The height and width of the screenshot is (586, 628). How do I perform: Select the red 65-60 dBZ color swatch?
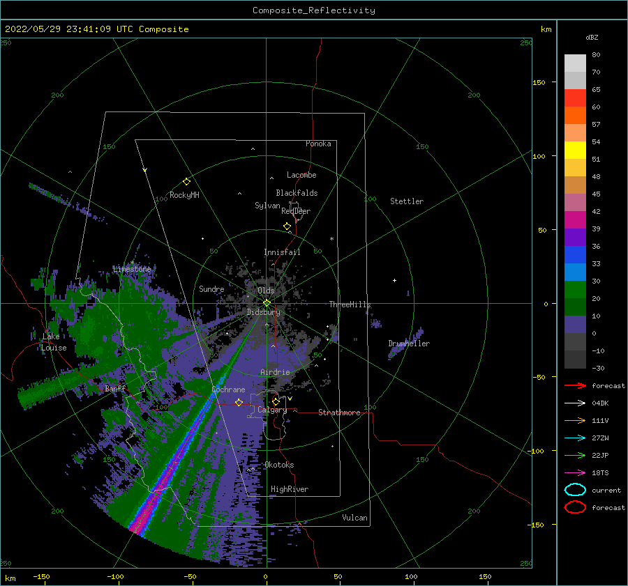(x=575, y=98)
